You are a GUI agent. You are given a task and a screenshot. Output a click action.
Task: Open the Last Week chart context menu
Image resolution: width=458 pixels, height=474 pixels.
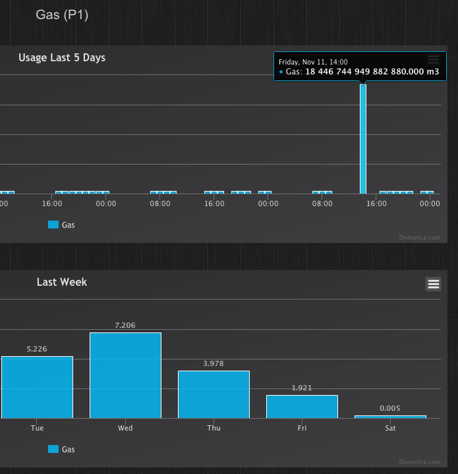pyautogui.click(x=433, y=284)
